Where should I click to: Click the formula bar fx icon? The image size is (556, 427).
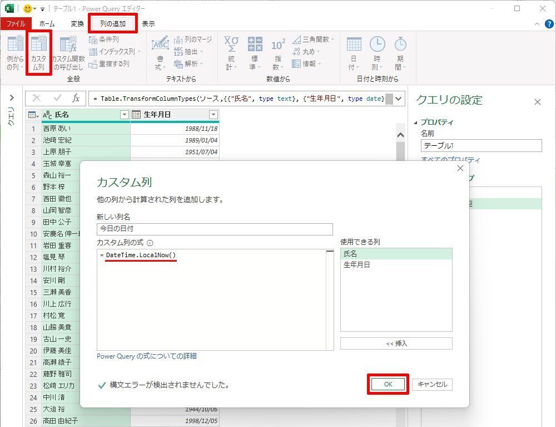pos(76,99)
